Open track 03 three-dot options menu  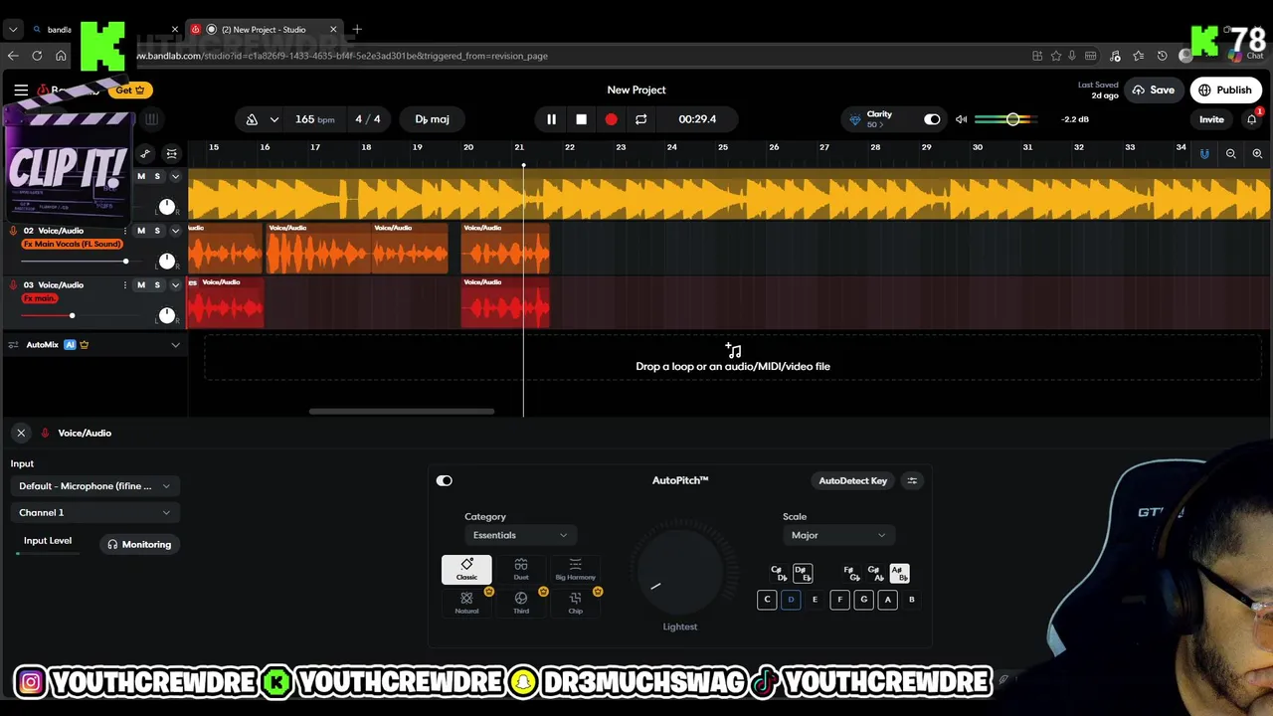[x=126, y=285]
